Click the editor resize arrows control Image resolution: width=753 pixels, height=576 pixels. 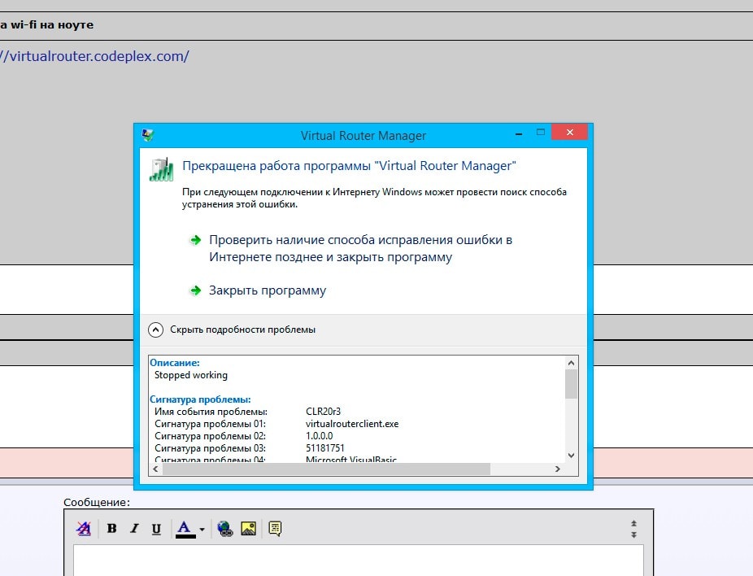(633, 529)
